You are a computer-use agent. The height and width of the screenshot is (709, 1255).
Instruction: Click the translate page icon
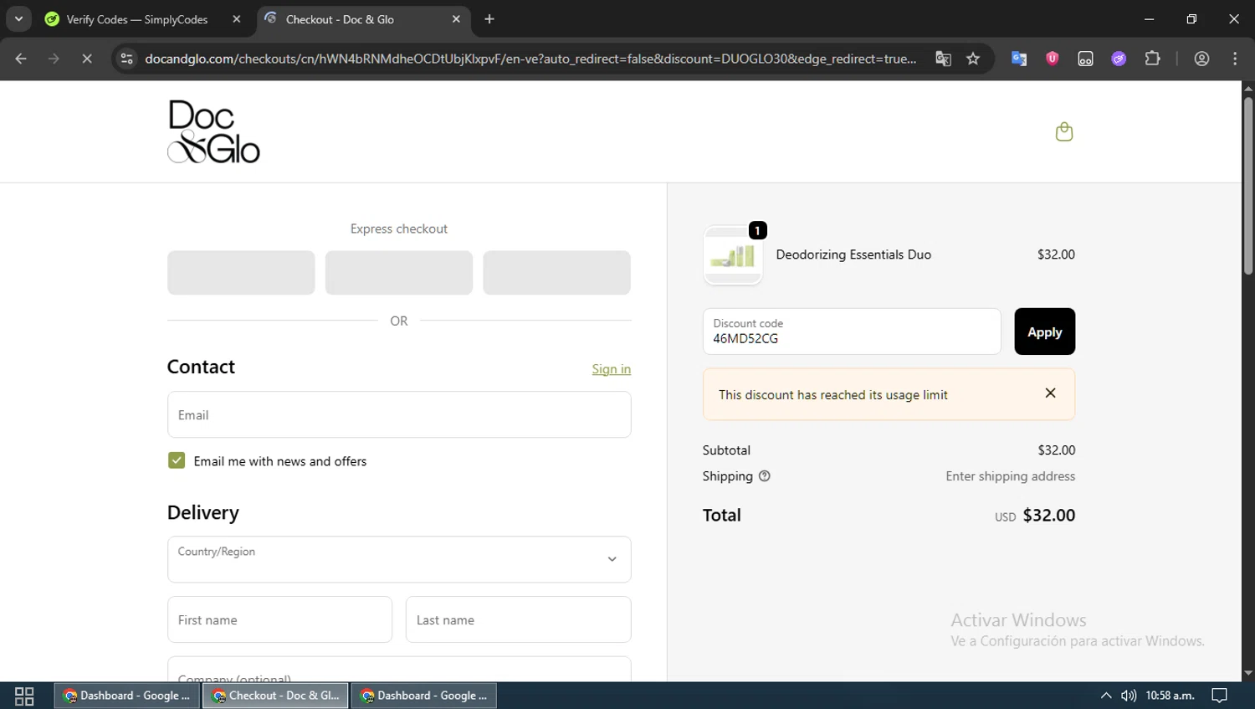(943, 59)
